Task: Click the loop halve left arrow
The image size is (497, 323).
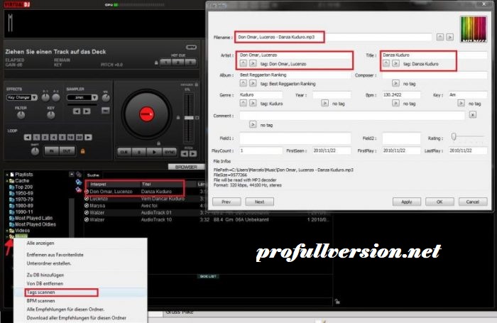Action: pyautogui.click(x=28, y=137)
